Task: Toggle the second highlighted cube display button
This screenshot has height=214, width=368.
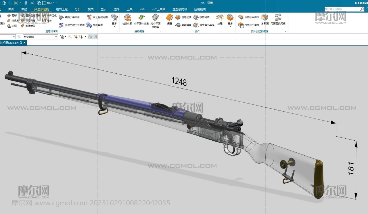Action: tap(95, 37)
